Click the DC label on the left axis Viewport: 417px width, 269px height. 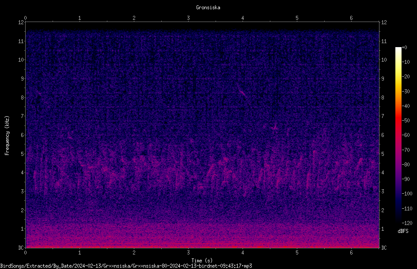pyautogui.click(x=21, y=248)
